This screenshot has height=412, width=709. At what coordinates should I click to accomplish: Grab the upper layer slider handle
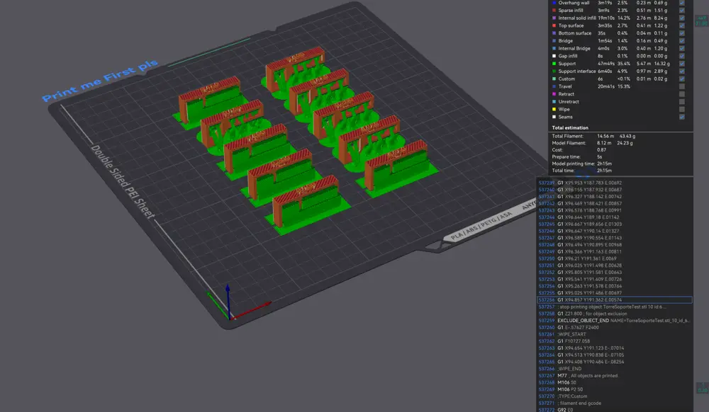[x=701, y=21]
